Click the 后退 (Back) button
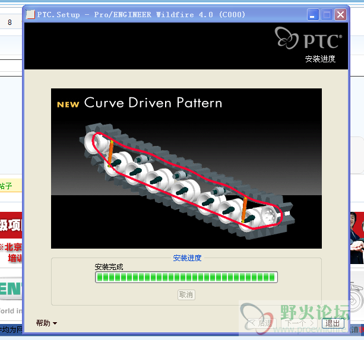Viewport: 364px width, 340px height. 262,323
